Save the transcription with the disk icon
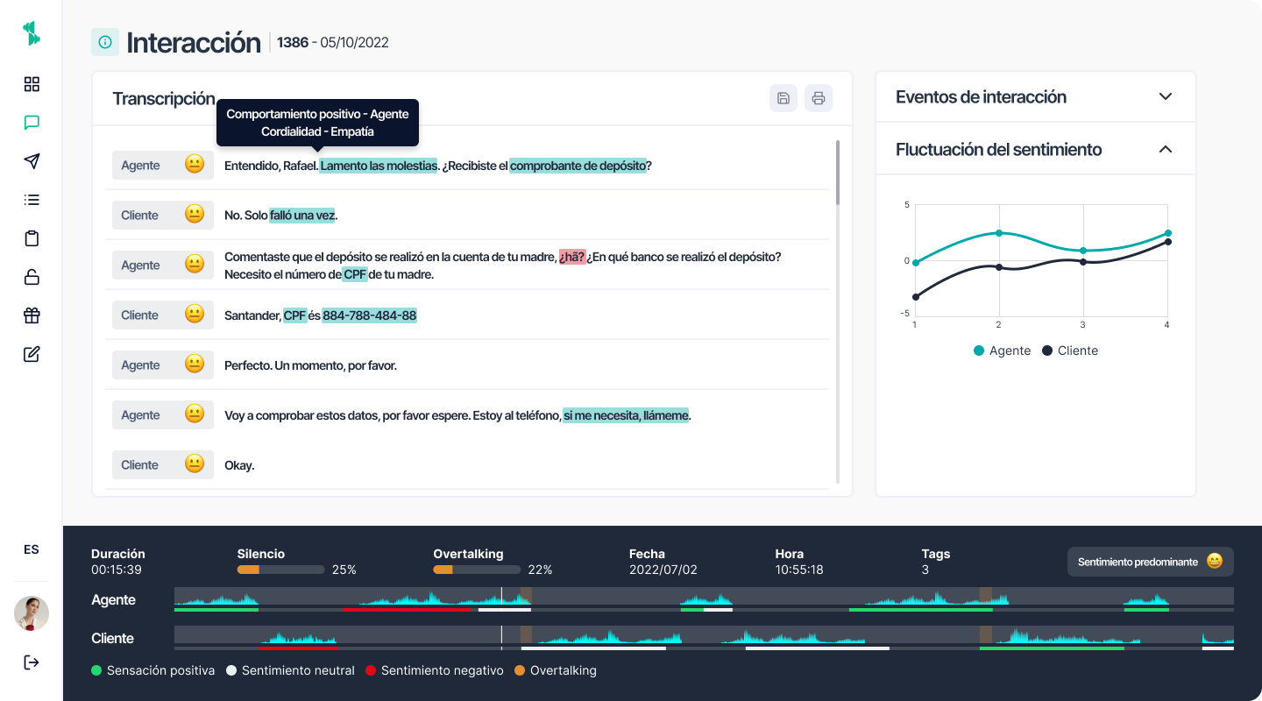 point(783,98)
